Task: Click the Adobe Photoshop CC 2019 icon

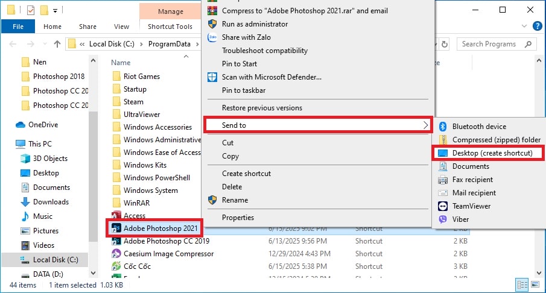Action: [116, 241]
